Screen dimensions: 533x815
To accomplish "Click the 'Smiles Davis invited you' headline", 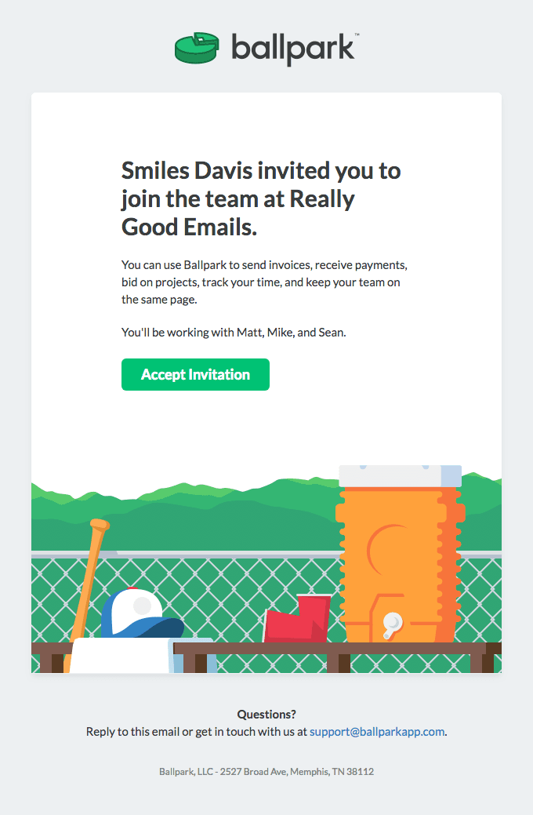I will click(x=261, y=198).
